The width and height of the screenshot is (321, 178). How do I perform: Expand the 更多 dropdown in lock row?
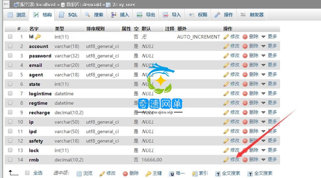269,150
